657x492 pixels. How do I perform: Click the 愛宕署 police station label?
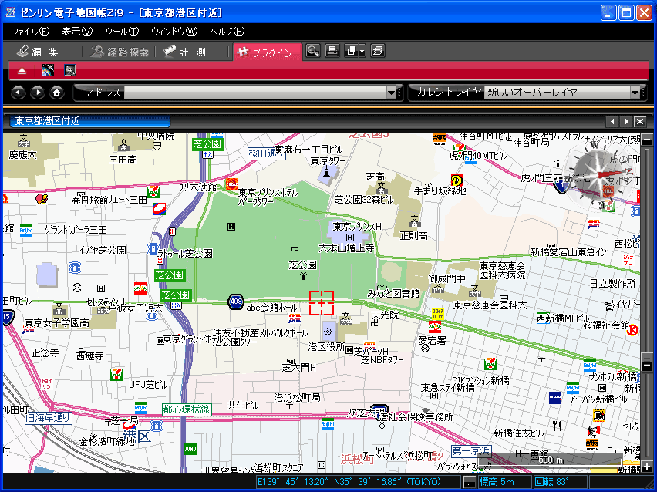click(432, 341)
